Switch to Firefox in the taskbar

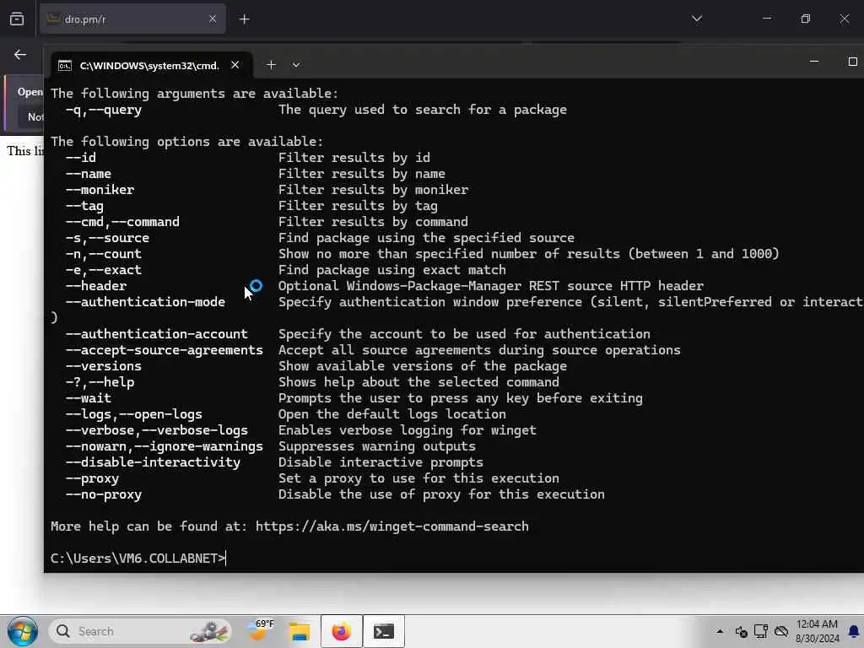342,631
